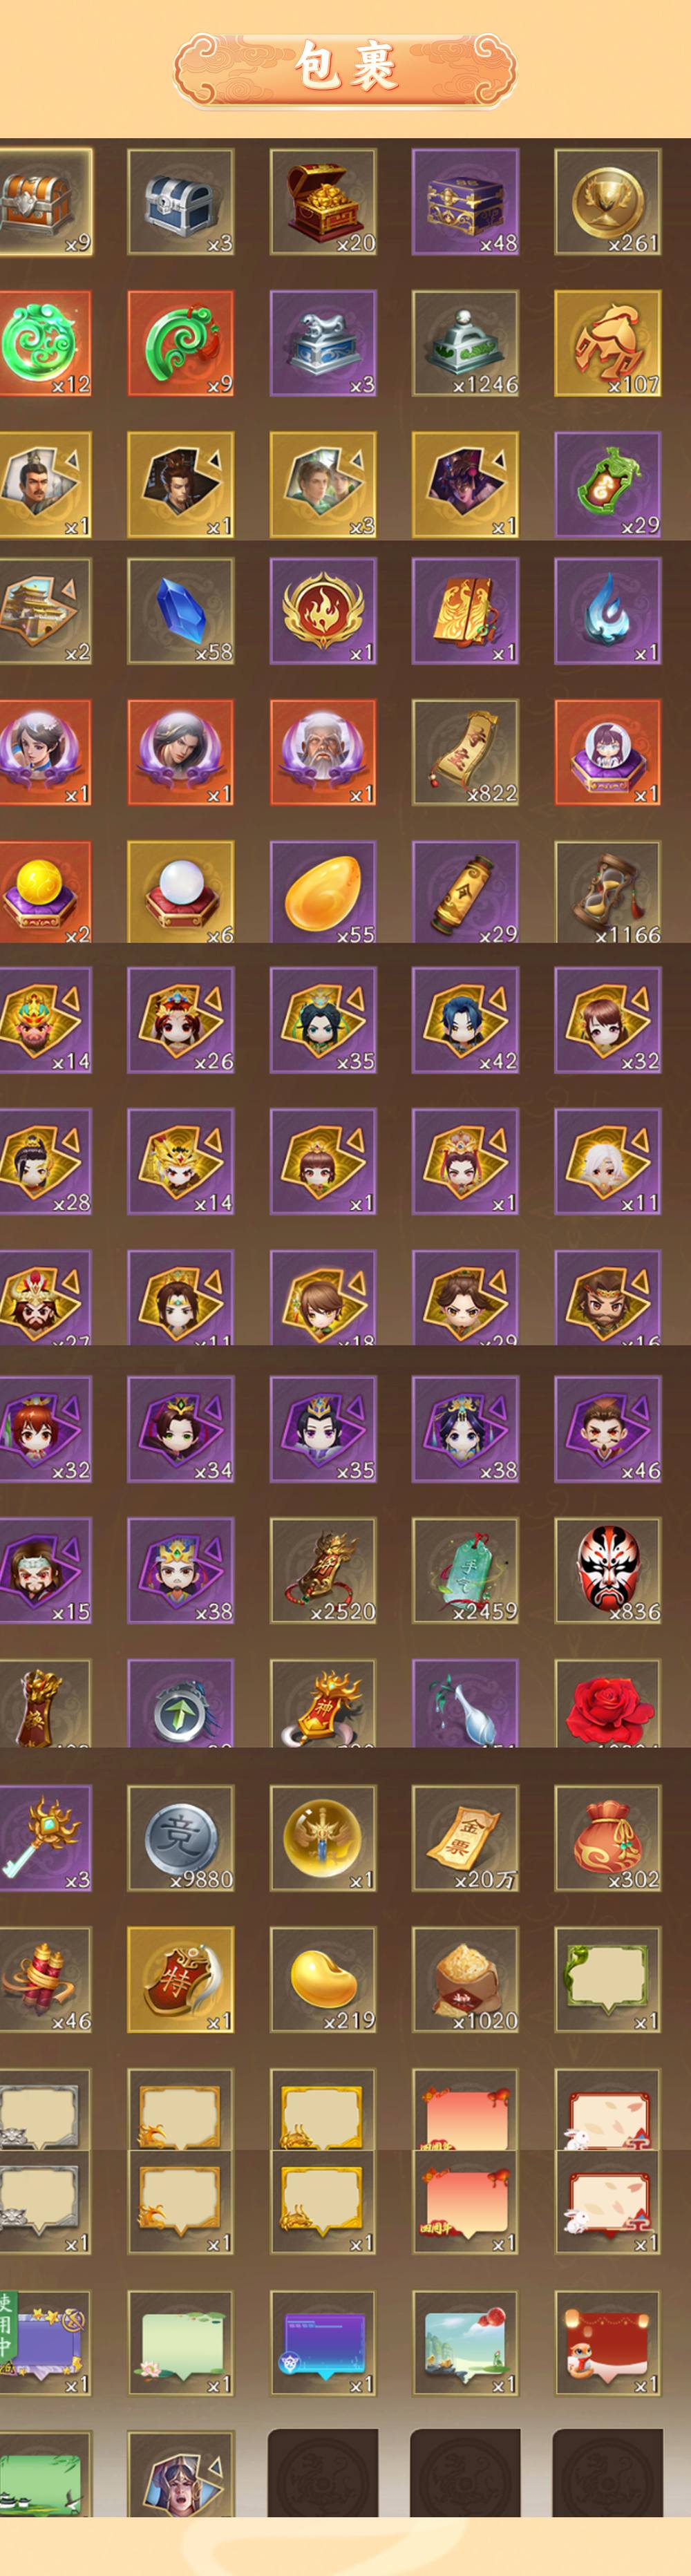Click the green jade dragon pendant x12

tap(45, 343)
